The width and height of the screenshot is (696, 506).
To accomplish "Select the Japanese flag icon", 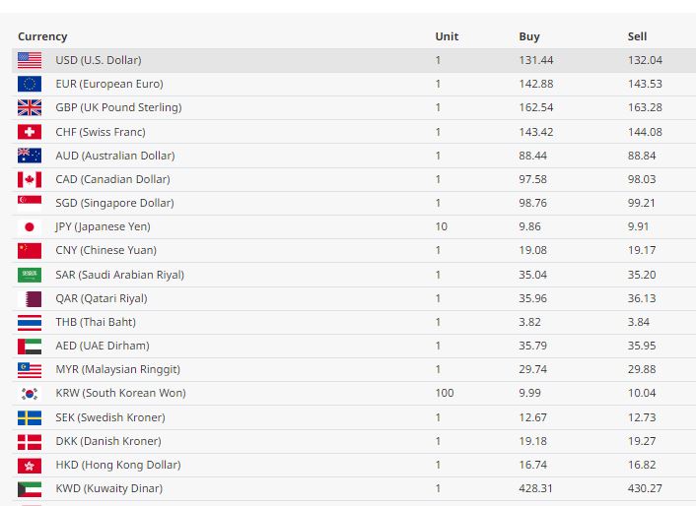I will click(30, 226).
